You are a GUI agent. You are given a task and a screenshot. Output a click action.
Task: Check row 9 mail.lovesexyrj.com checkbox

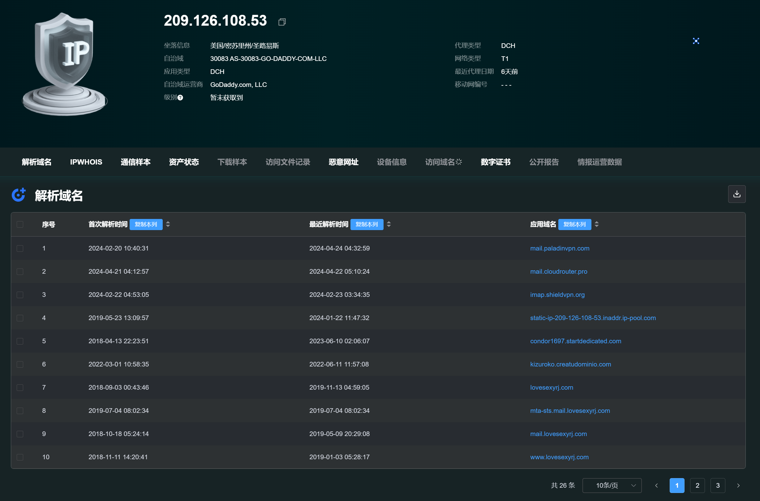[x=20, y=434]
